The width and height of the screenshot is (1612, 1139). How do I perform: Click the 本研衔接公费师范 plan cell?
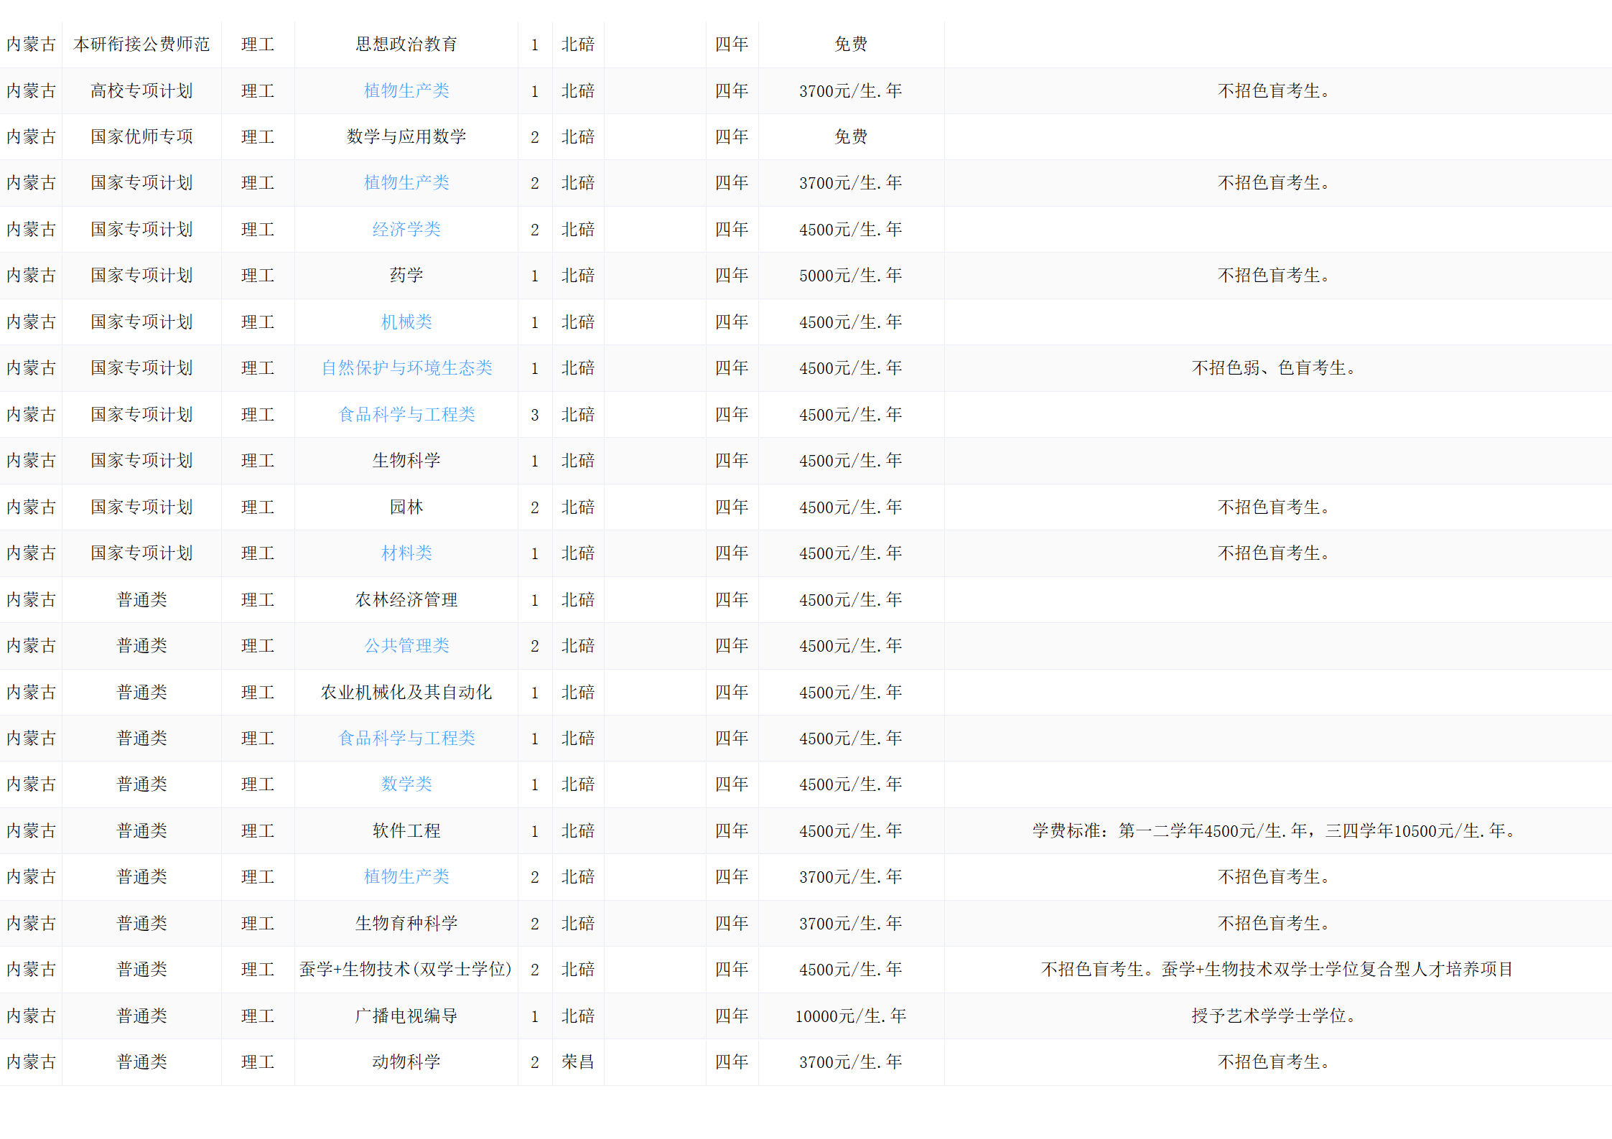point(141,44)
